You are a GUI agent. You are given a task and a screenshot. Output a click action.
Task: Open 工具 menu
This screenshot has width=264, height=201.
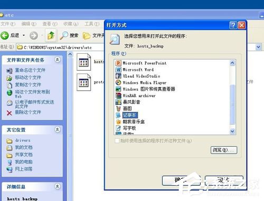point(92,24)
